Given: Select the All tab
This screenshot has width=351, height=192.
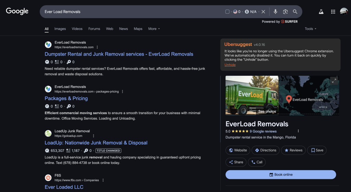Looking at the screenshot, I should pos(47,29).
